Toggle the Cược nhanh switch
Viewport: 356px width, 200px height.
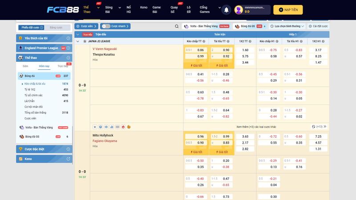click(x=106, y=26)
